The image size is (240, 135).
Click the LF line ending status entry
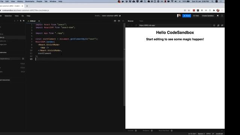click(213, 134)
